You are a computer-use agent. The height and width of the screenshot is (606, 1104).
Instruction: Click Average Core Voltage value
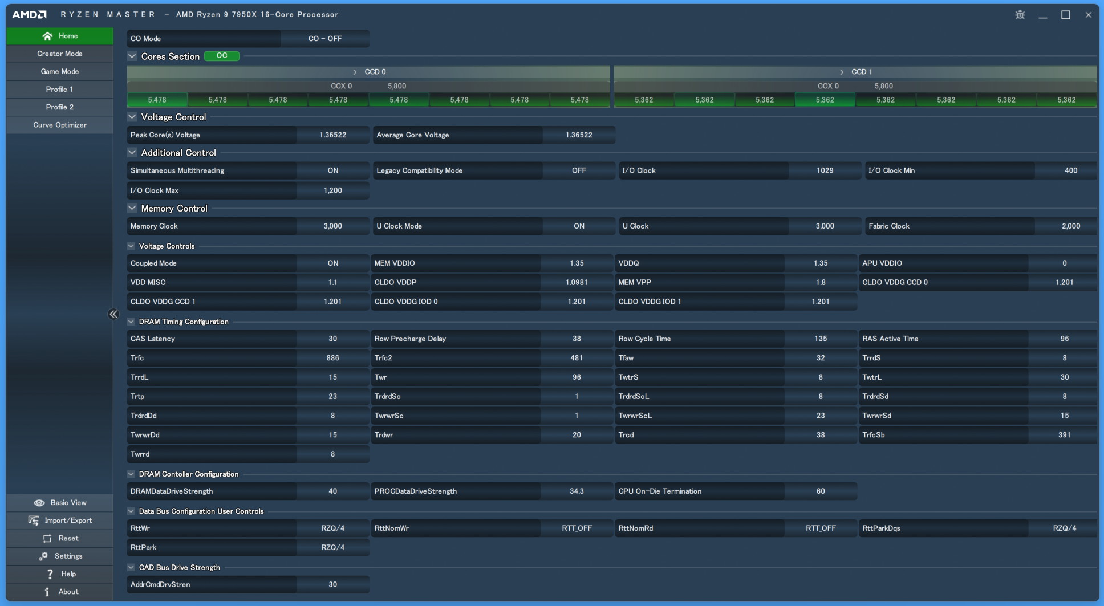(579, 135)
